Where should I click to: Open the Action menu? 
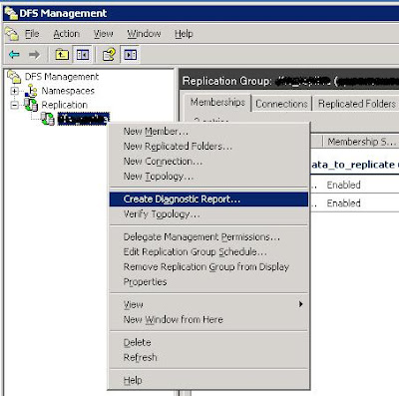tap(67, 34)
